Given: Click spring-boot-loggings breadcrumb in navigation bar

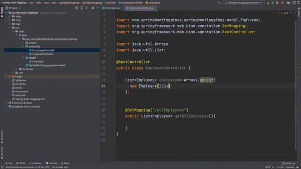Looking at the screenshot, I should pyautogui.click(x=15, y=3).
